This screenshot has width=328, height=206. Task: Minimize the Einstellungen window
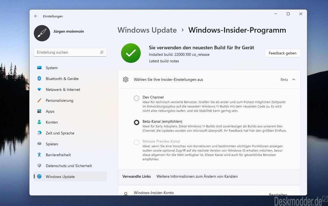276,14
